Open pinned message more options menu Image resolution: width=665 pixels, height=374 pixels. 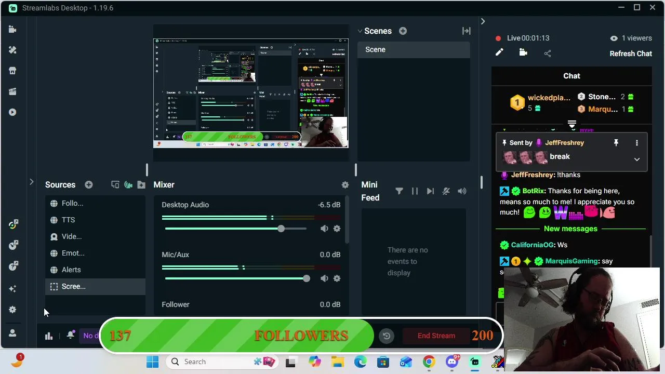(637, 143)
